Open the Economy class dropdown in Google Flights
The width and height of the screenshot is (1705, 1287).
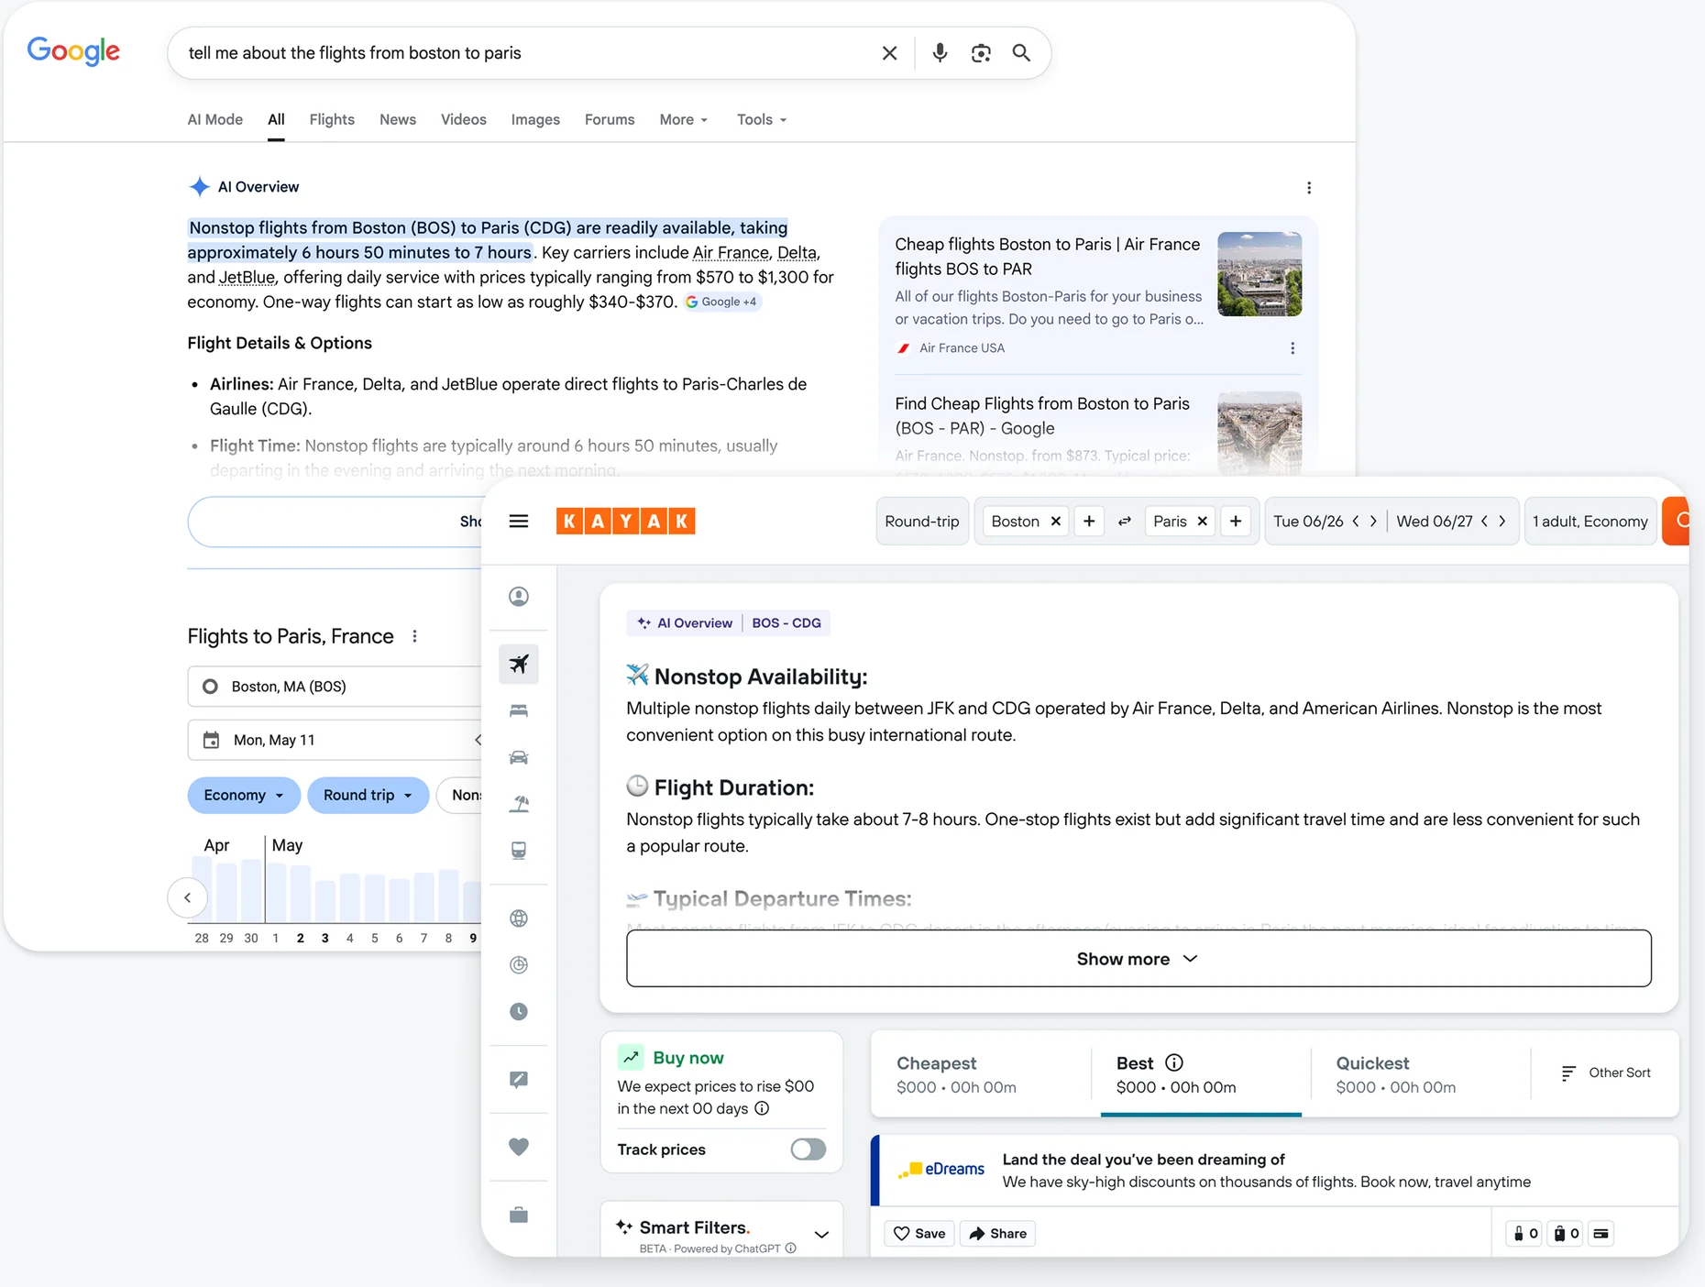point(244,796)
